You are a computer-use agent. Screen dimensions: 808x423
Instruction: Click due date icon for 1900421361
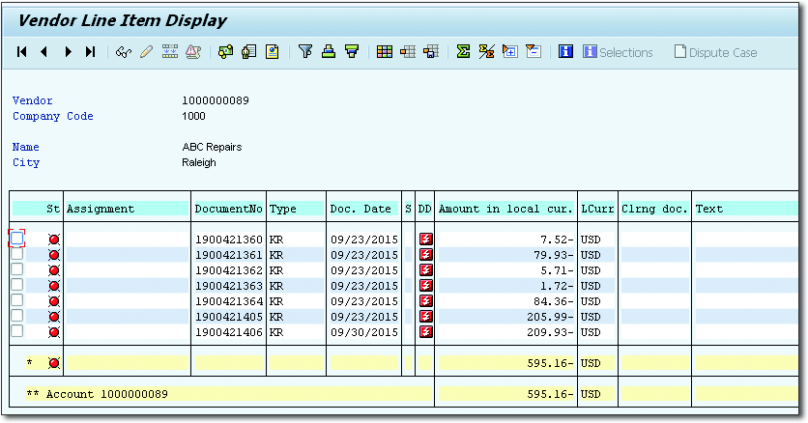tap(425, 255)
